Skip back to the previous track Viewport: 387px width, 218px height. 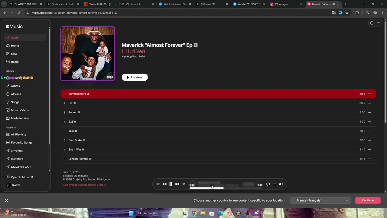(x=164, y=184)
